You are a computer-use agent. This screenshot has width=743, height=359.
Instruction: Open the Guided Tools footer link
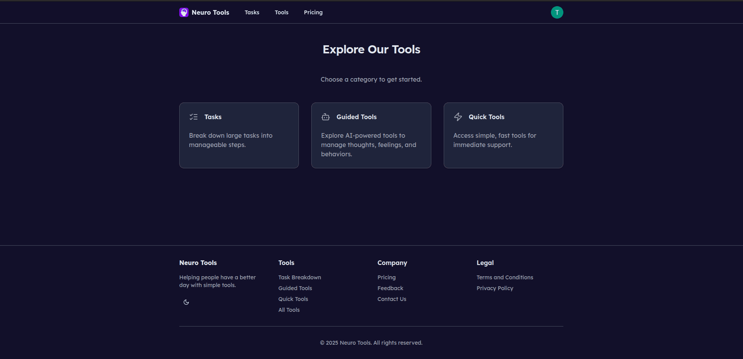coord(295,288)
